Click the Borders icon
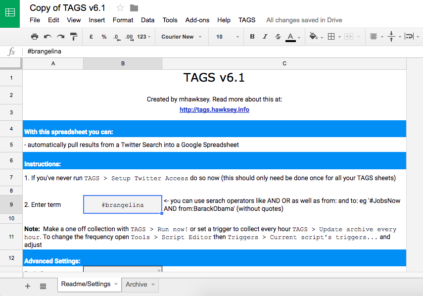Image resolution: width=423 pixels, height=296 pixels. coord(331,37)
